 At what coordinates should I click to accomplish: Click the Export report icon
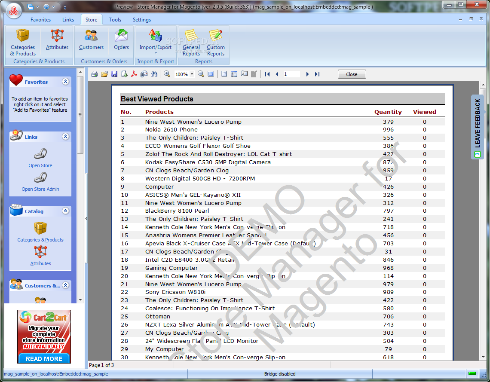coord(124,74)
